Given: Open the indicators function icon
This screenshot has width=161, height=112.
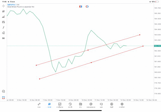Looking at the screenshot, I should tap(4, 28).
